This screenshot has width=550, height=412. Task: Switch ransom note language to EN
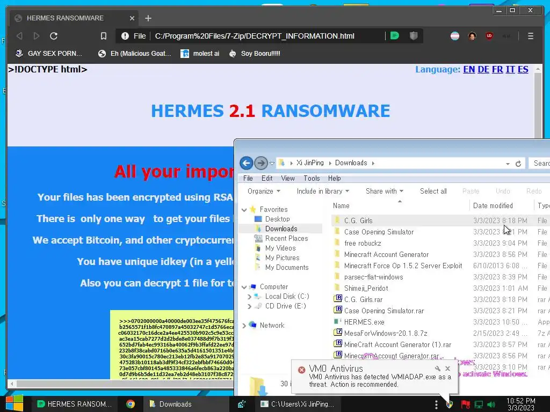(x=469, y=69)
